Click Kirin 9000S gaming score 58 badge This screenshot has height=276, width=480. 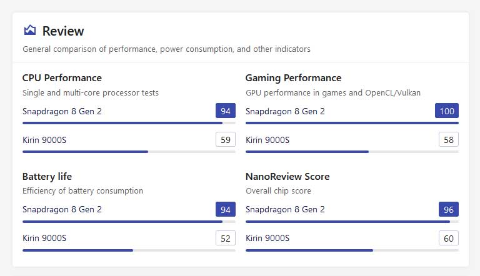(449, 139)
